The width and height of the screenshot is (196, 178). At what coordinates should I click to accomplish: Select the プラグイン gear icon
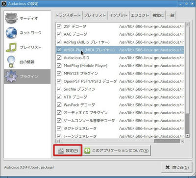11,76
